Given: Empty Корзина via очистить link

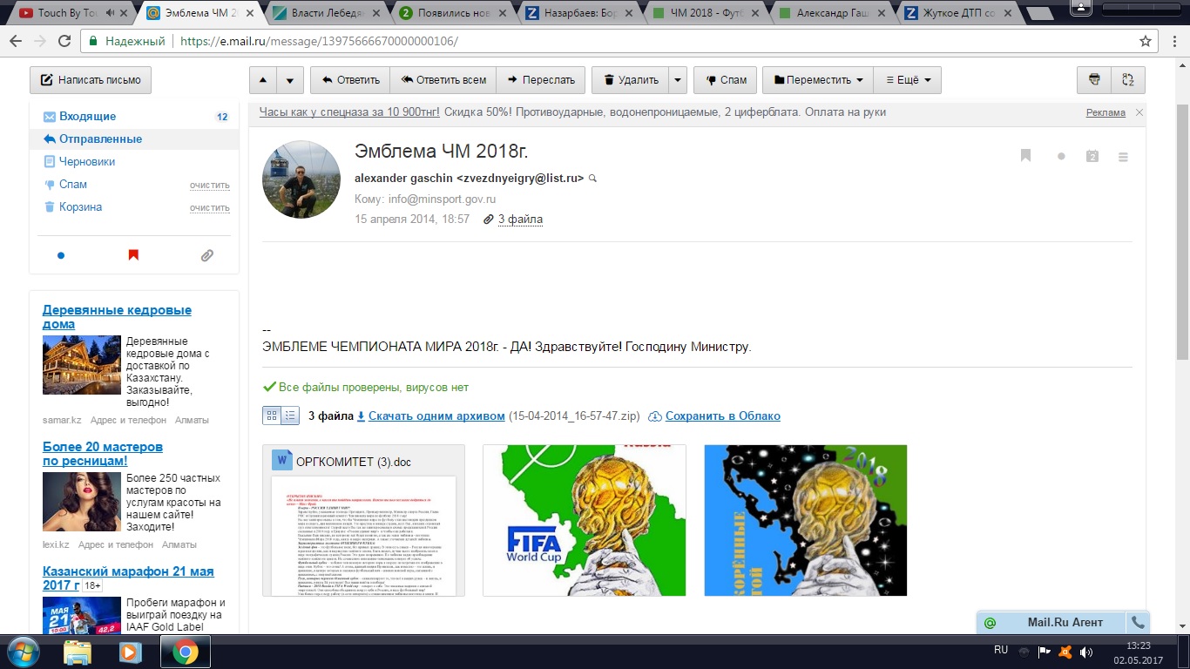Looking at the screenshot, I should tap(209, 208).
